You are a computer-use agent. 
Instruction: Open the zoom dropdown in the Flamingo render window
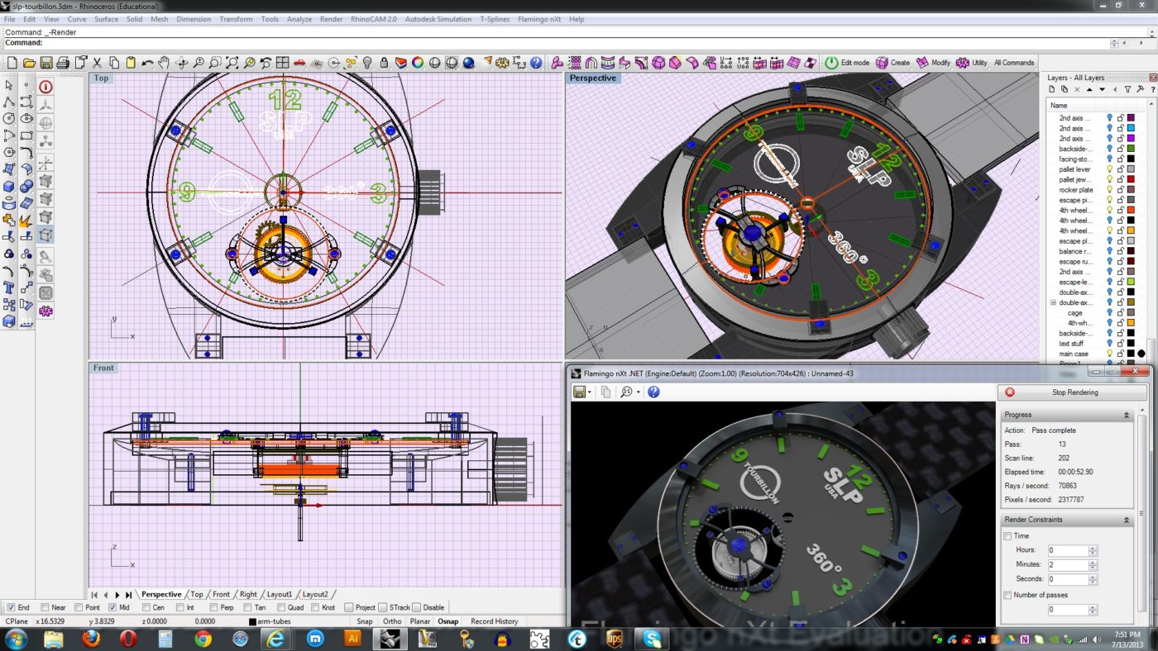[x=638, y=392]
